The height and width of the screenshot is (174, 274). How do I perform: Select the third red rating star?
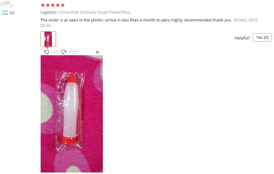coord(53,5)
